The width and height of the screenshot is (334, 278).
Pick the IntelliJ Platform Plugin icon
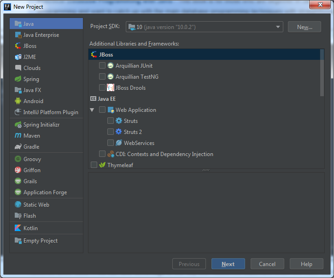pyautogui.click(x=18, y=112)
